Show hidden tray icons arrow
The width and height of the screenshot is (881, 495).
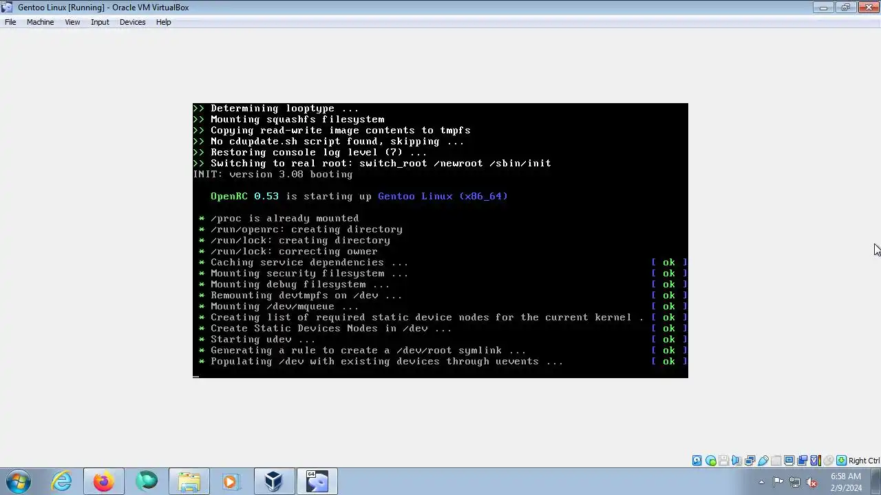tap(761, 482)
